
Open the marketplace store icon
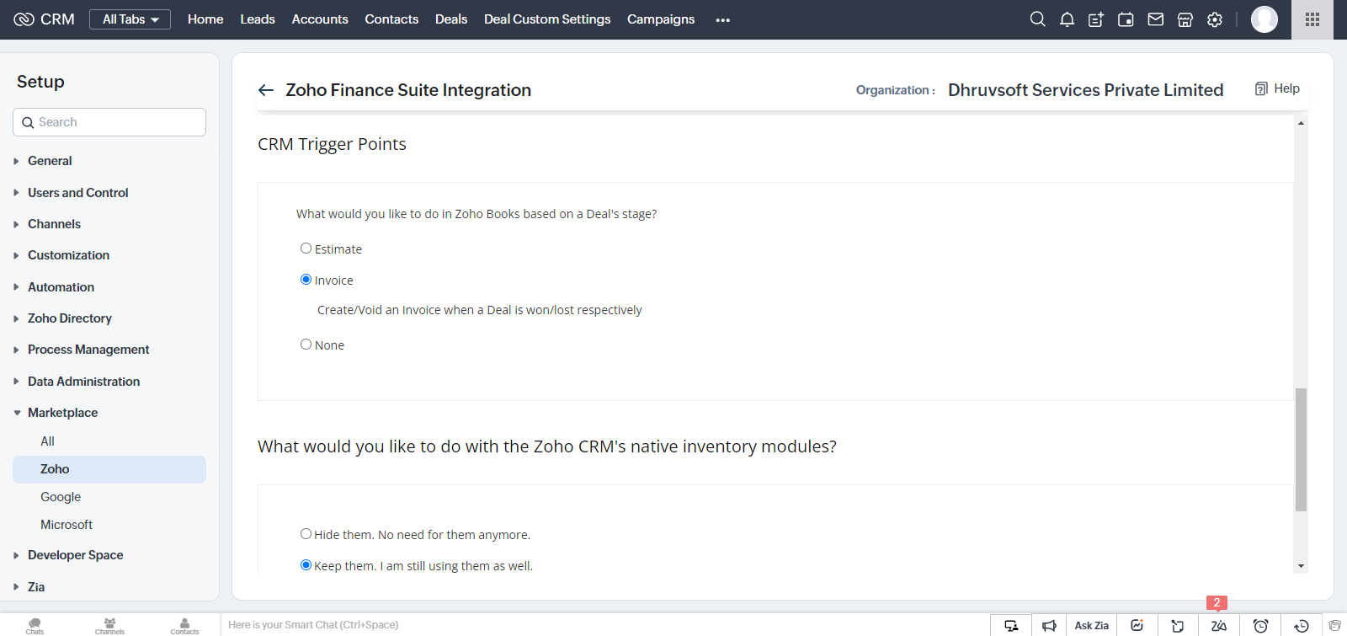click(x=1185, y=19)
